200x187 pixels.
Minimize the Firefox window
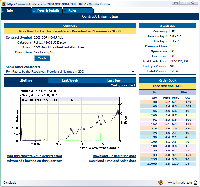176,3
